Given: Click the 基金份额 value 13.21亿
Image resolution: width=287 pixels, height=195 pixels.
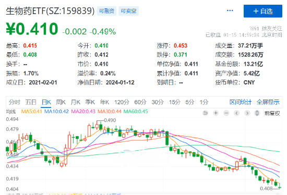Looking at the screenshot, I should (253, 64).
